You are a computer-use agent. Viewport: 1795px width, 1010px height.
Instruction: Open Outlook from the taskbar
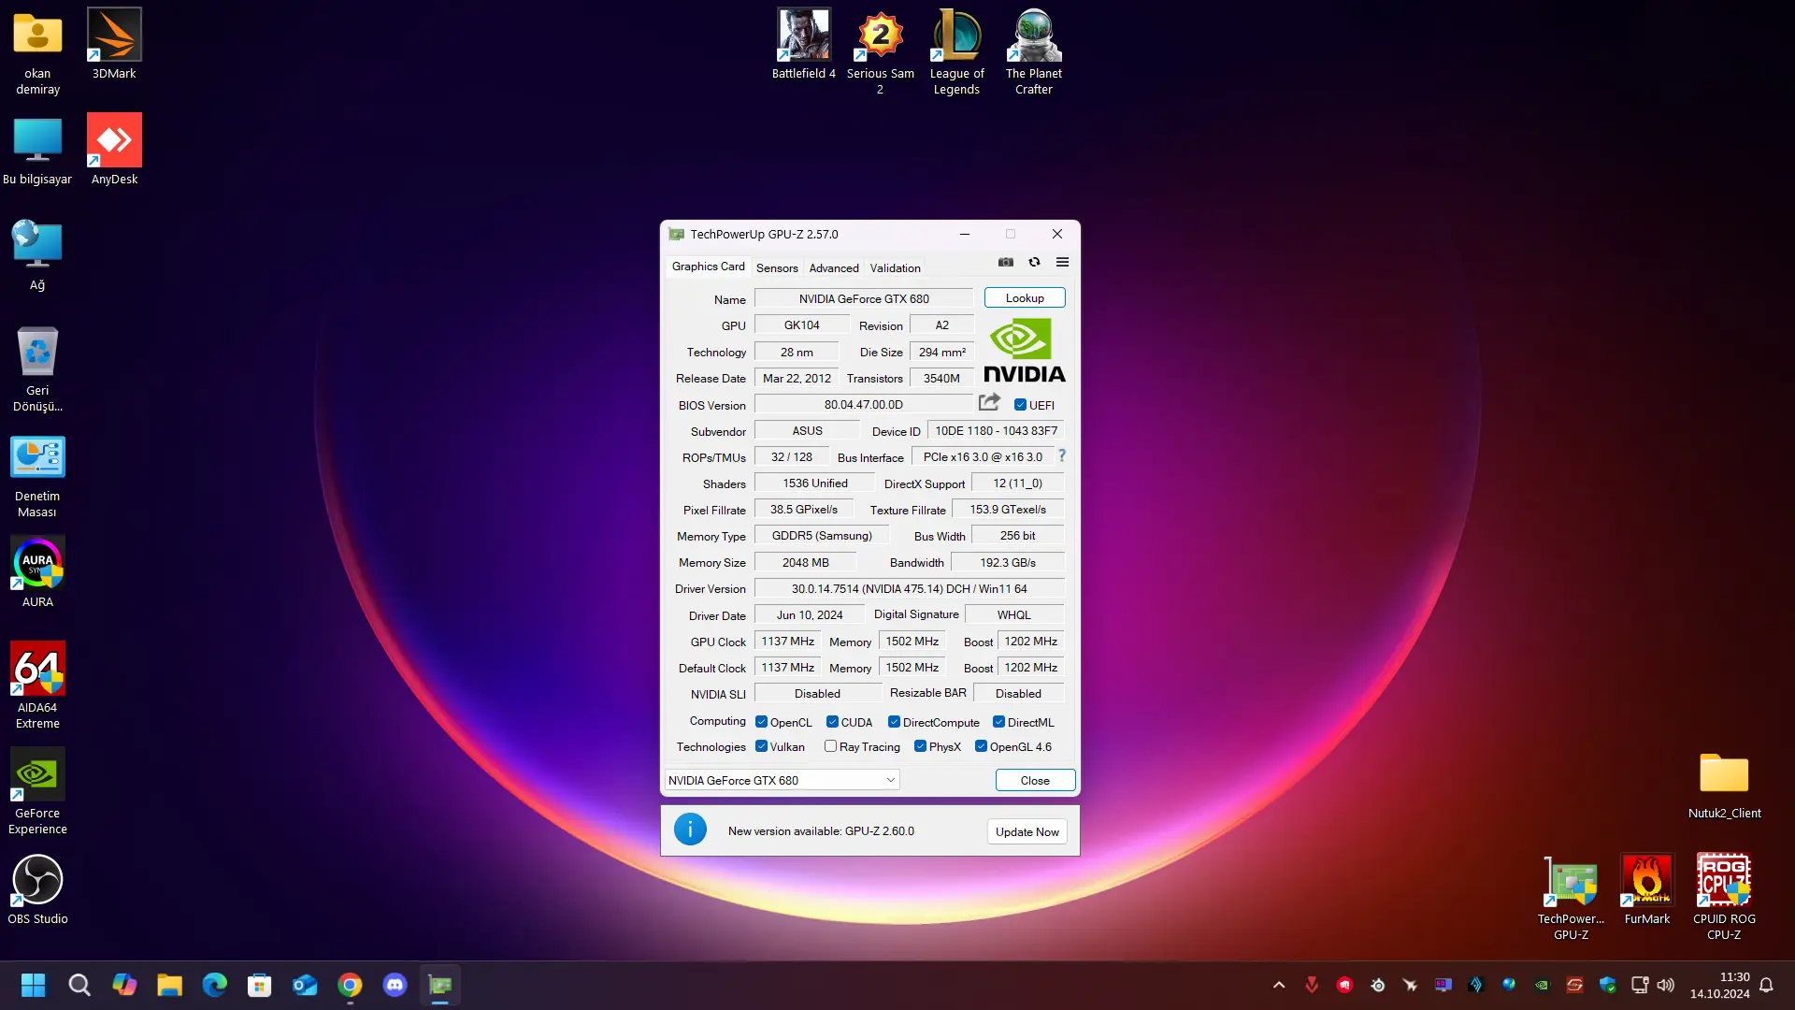(x=305, y=985)
